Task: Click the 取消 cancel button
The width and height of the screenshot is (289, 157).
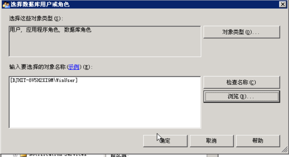Action: click(x=212, y=141)
